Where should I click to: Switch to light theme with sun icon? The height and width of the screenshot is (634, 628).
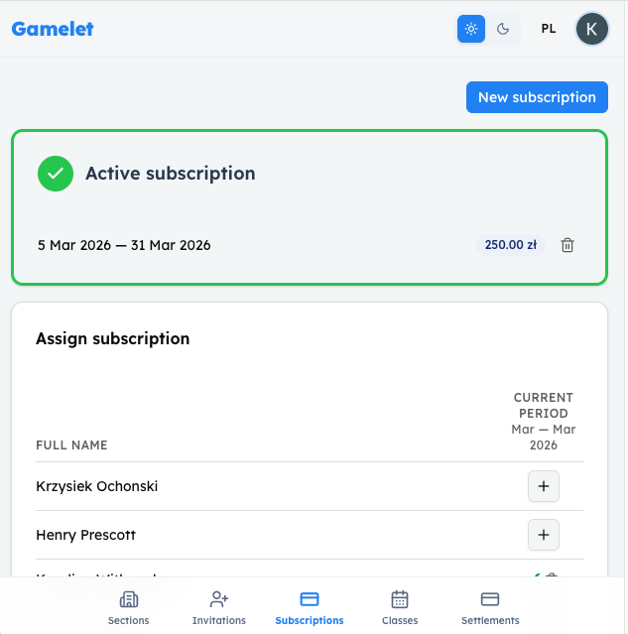pos(471,29)
